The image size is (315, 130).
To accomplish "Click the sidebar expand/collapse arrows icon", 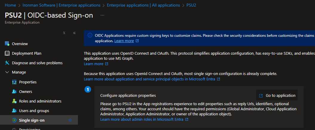I will point(64,33).
